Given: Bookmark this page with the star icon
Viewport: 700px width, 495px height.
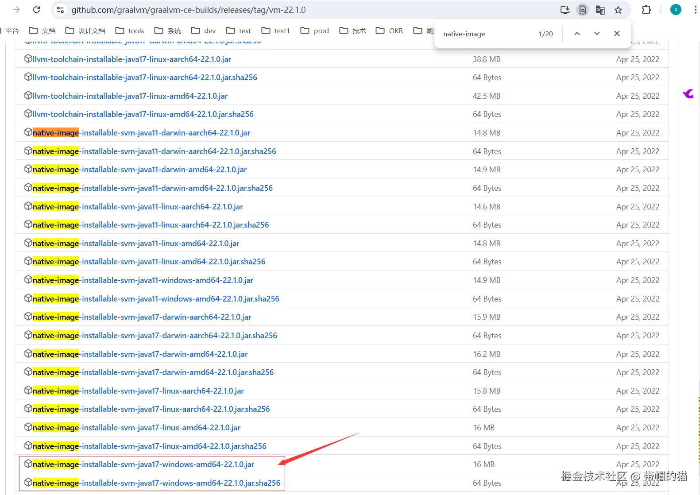Looking at the screenshot, I should (x=618, y=10).
